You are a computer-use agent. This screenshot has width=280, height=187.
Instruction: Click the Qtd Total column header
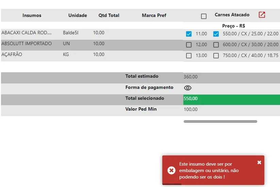click(109, 15)
